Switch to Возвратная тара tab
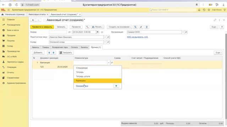 [x=60, y=47]
